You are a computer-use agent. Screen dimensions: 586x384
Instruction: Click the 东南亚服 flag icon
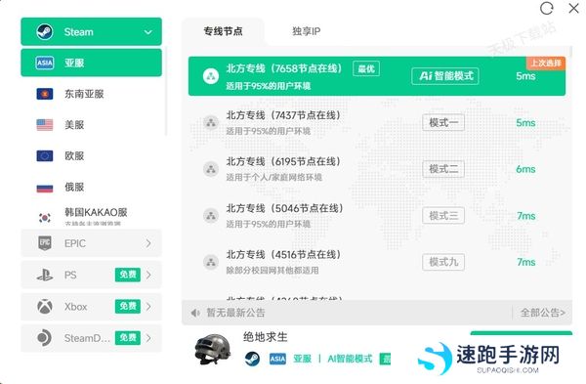pyautogui.click(x=45, y=94)
